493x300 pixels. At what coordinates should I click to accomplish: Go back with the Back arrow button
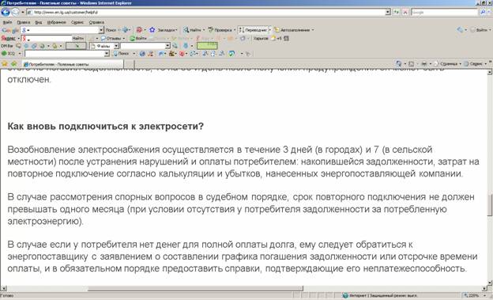[6, 13]
